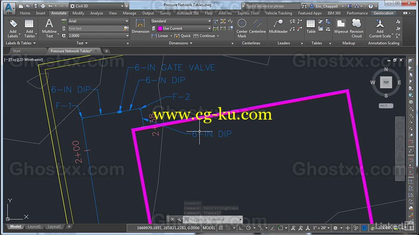419x235 pixels.
Task: Click the spell check ABC icon
Action: [x=63, y=21]
